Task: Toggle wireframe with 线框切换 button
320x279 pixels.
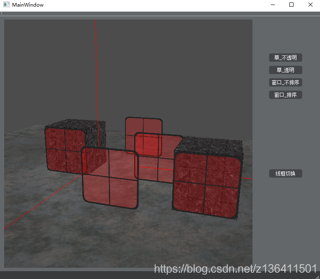Action: tap(285, 173)
